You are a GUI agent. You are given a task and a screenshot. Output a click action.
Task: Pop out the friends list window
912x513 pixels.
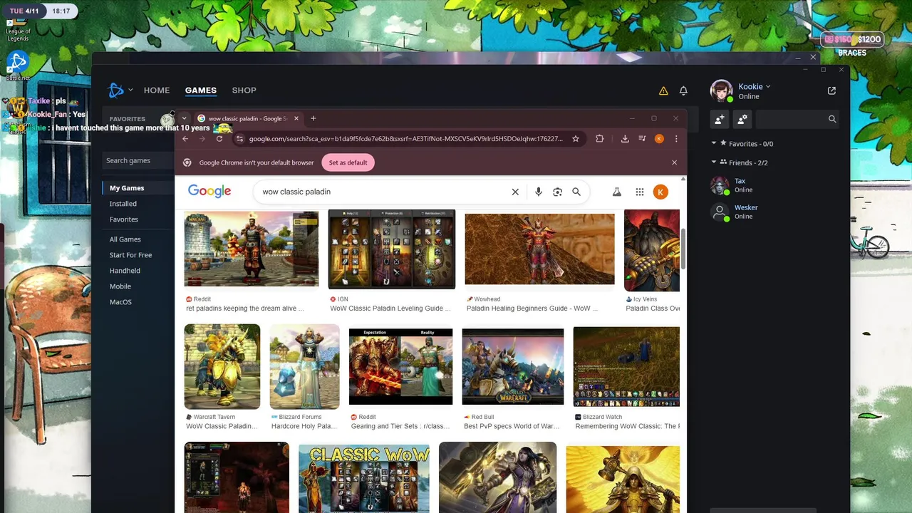point(831,90)
